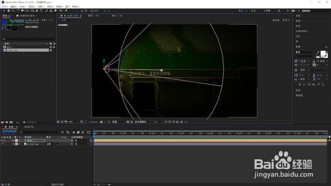Screen dimensions: 331x186
Task: Open the 编辑(E) menu
Action: click(14, 7)
